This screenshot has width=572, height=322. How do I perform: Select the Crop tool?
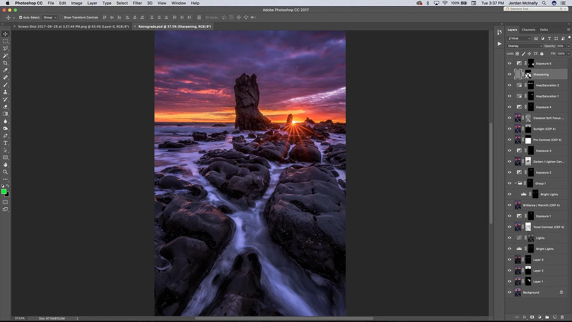coord(5,63)
